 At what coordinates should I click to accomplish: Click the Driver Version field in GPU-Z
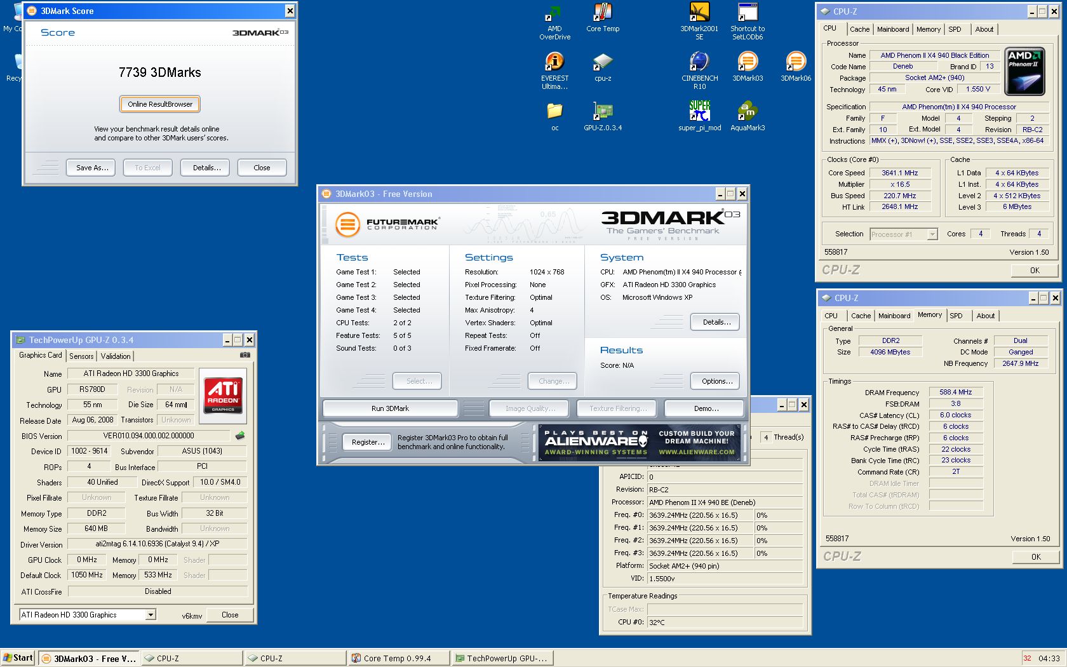point(158,544)
